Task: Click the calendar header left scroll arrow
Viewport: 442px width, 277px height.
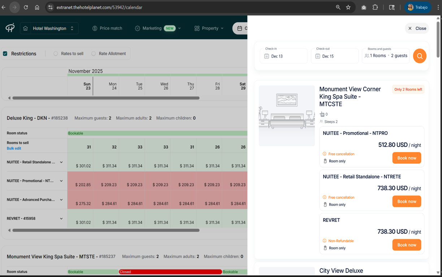Action: click(9, 98)
